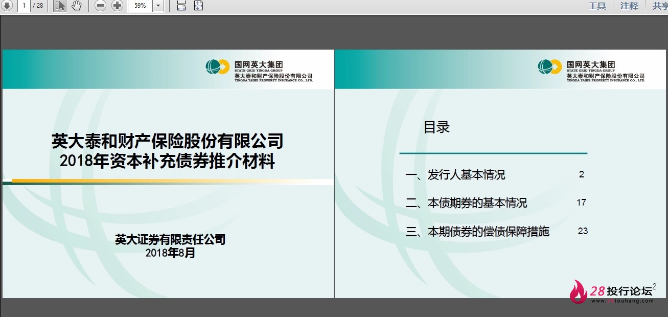
Task: Click the title line '2018年资本补充债券推介材料'
Action: (x=167, y=161)
